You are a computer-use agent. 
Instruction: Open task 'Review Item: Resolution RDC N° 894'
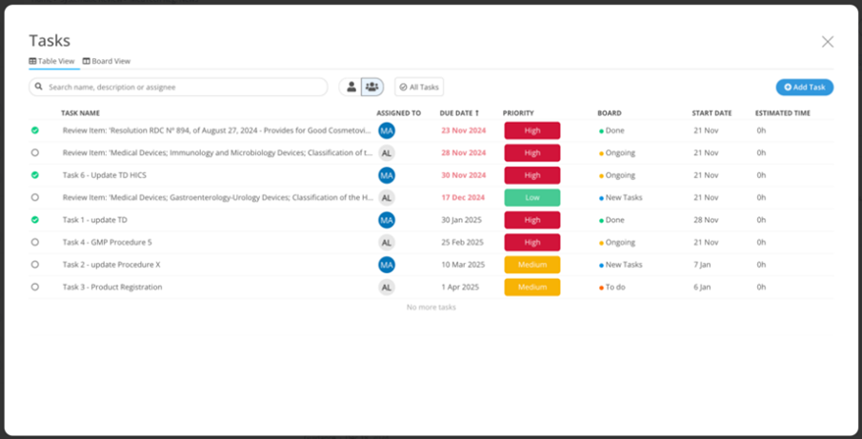[218, 130]
